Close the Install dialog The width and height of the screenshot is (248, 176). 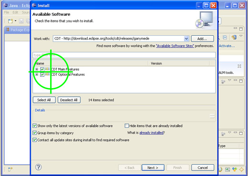pos(213,6)
